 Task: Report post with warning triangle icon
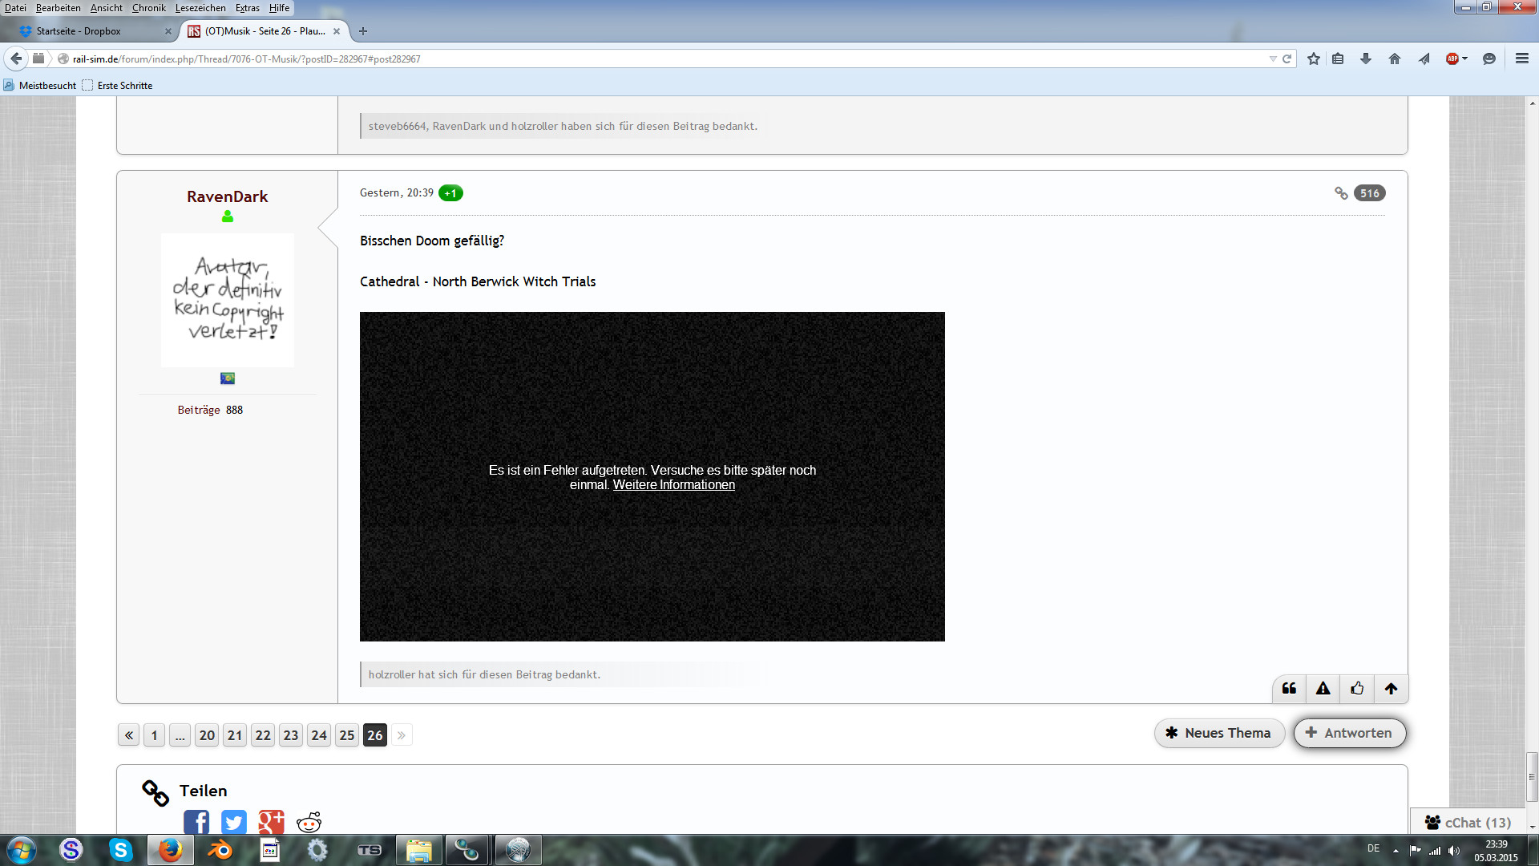coord(1323,688)
